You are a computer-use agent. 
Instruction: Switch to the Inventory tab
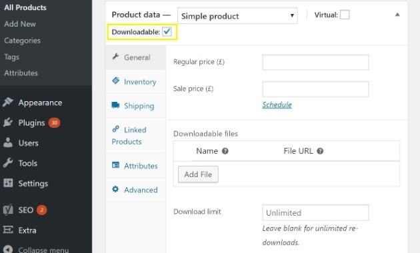coord(136,82)
